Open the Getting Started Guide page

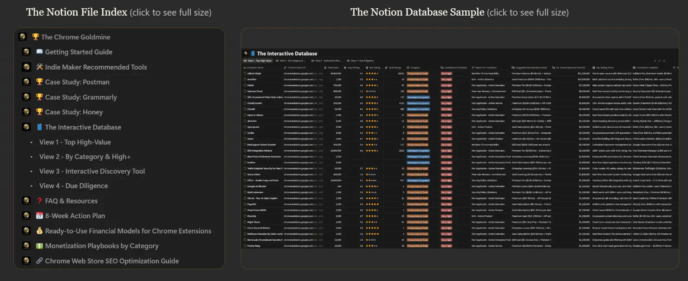pos(78,52)
